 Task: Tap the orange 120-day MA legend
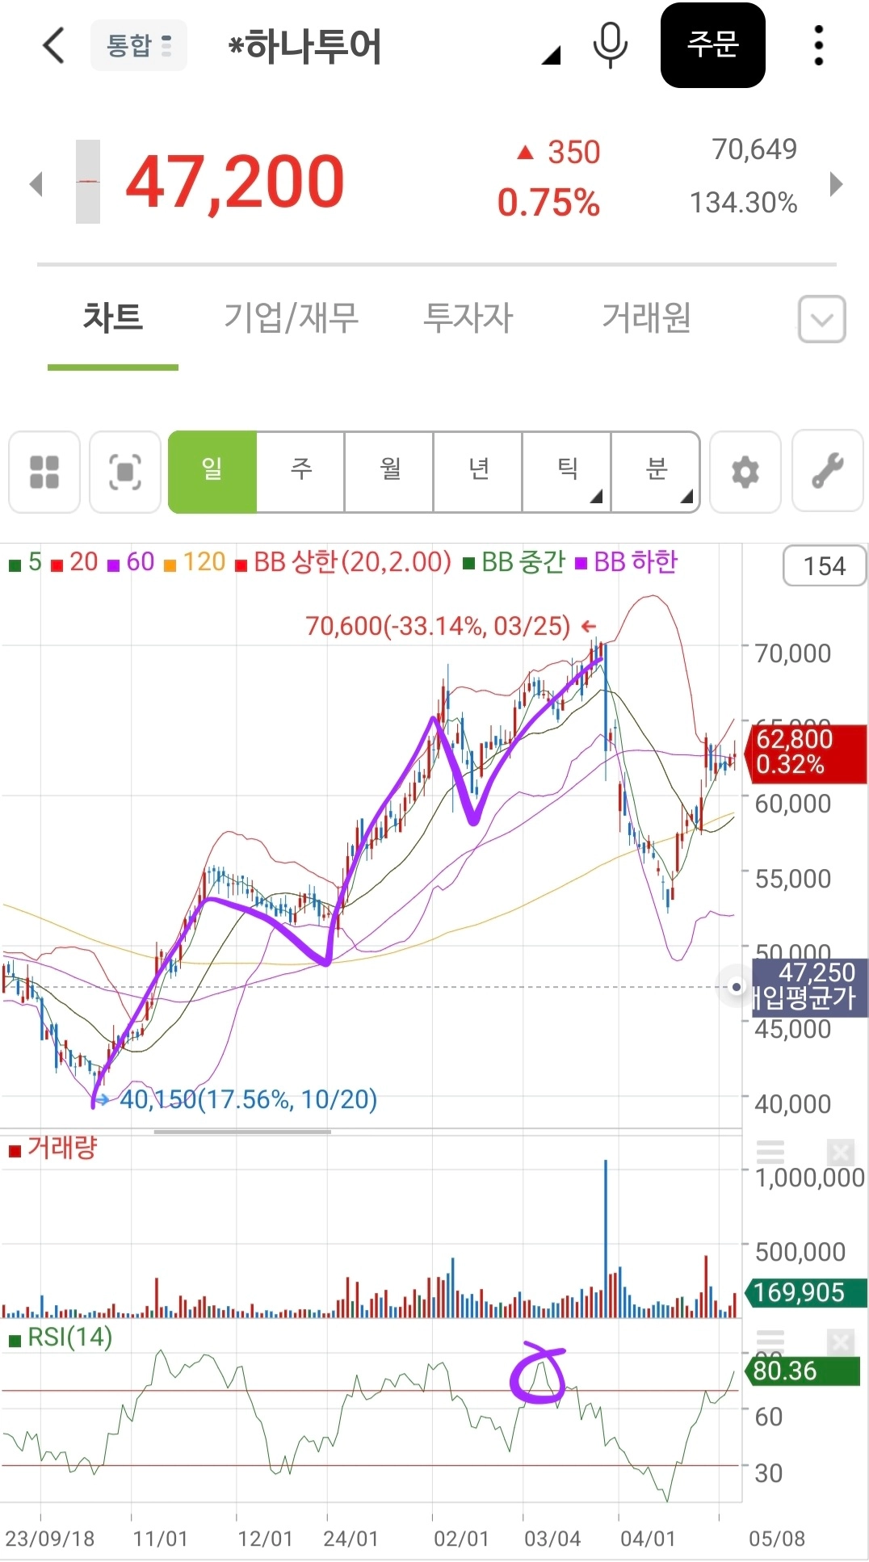tap(195, 562)
